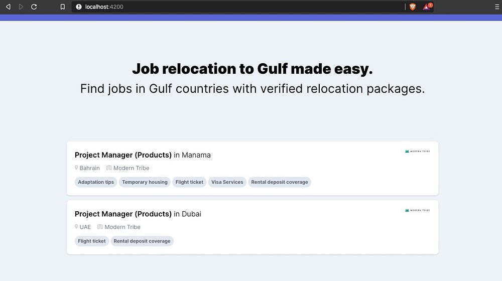The width and height of the screenshot is (502, 281).
Task: Click the site info icon before localhost
Action: 79,7
